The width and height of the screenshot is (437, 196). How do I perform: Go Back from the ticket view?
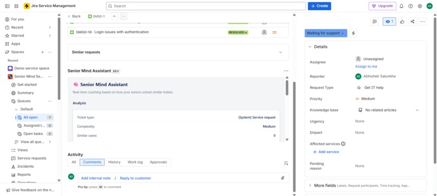pyautogui.click(x=74, y=16)
